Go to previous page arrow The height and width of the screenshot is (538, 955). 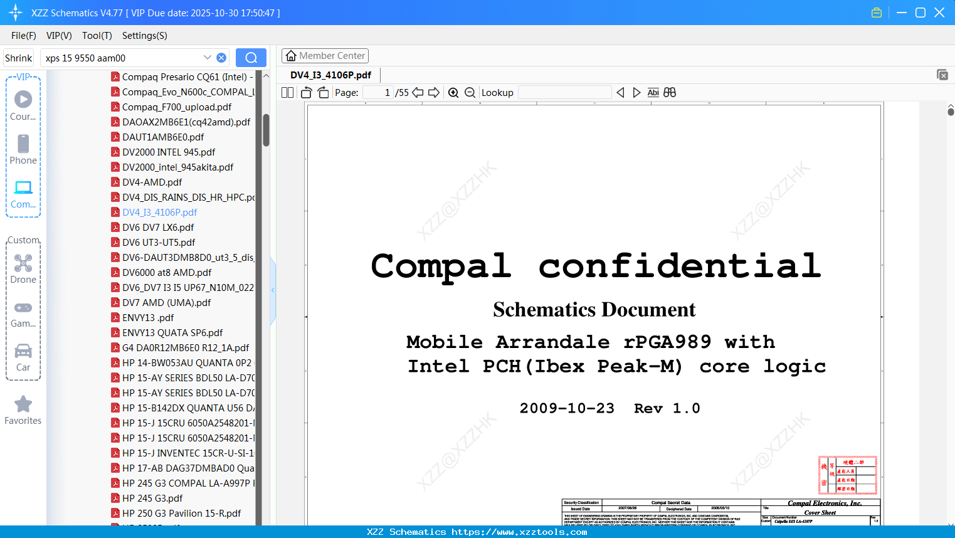click(x=418, y=92)
